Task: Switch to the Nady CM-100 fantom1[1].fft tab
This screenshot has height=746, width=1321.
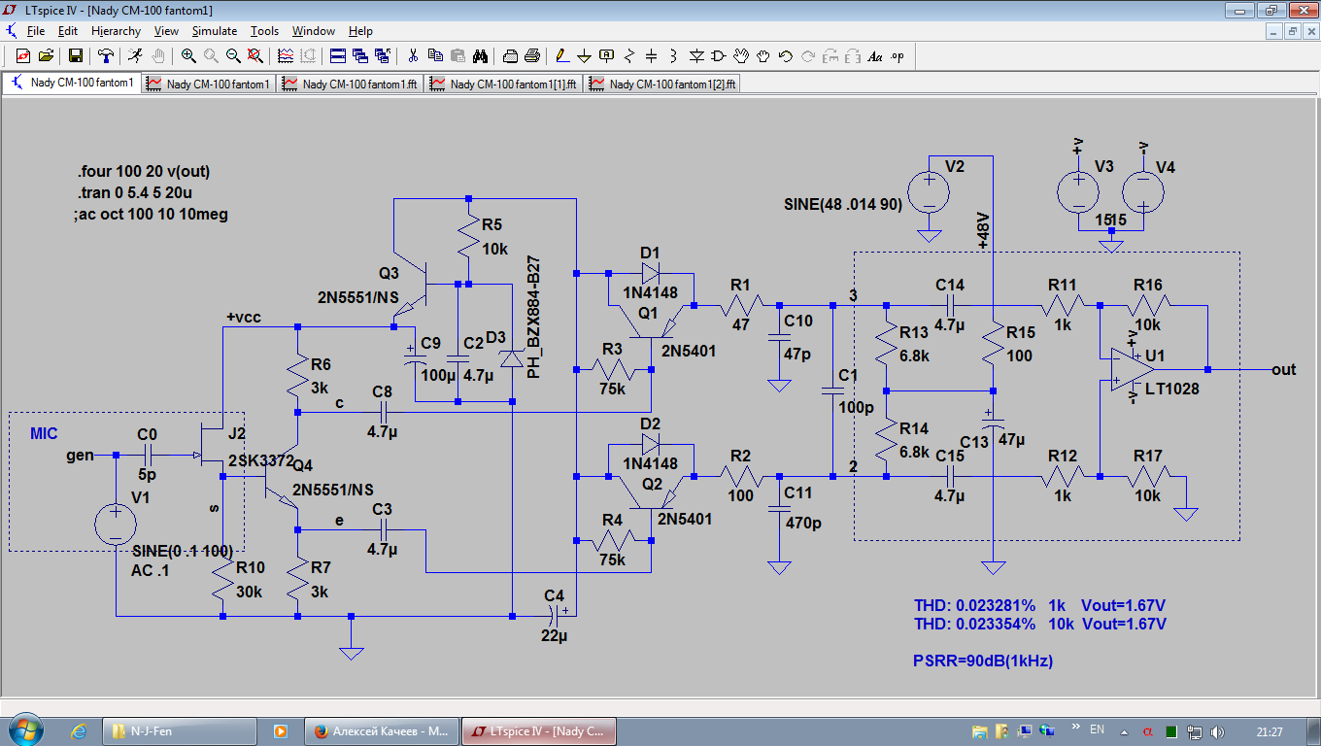Action: click(x=504, y=84)
